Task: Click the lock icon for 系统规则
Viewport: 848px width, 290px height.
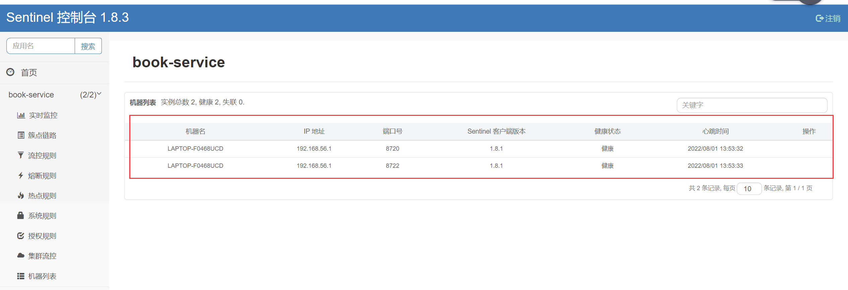Action: pyautogui.click(x=21, y=215)
